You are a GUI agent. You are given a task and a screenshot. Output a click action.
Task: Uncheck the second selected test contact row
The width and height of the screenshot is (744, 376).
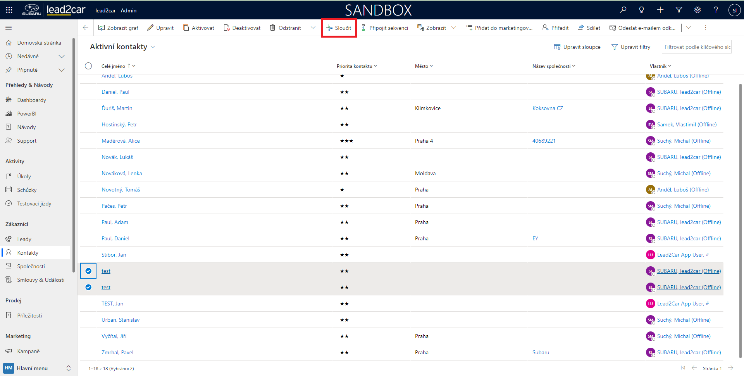click(x=88, y=287)
